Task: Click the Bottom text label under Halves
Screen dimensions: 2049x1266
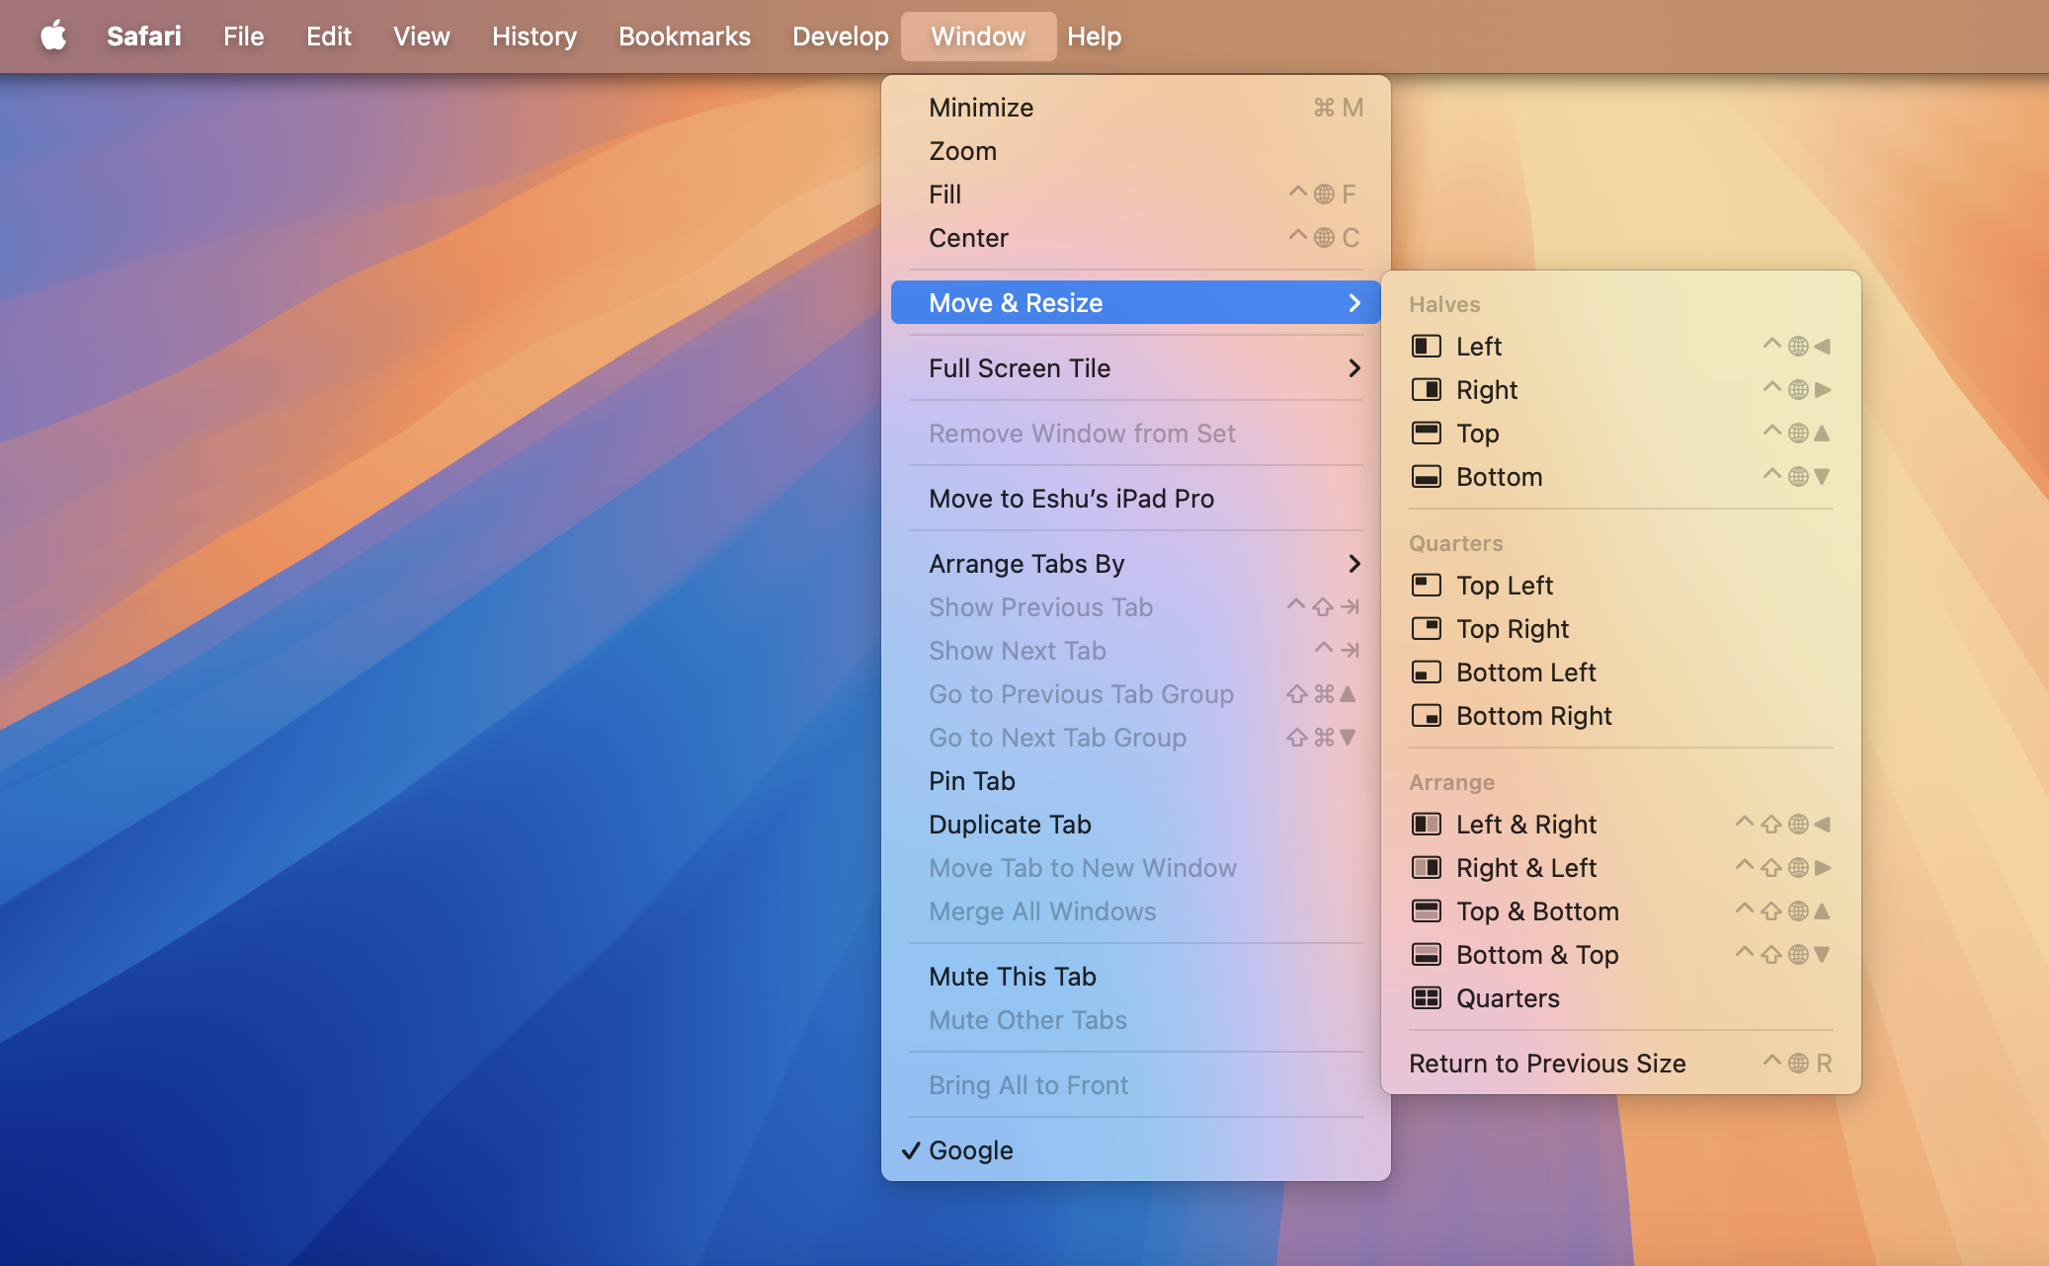Action: pos(1500,477)
